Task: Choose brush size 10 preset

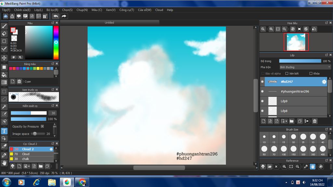Action: point(264,138)
